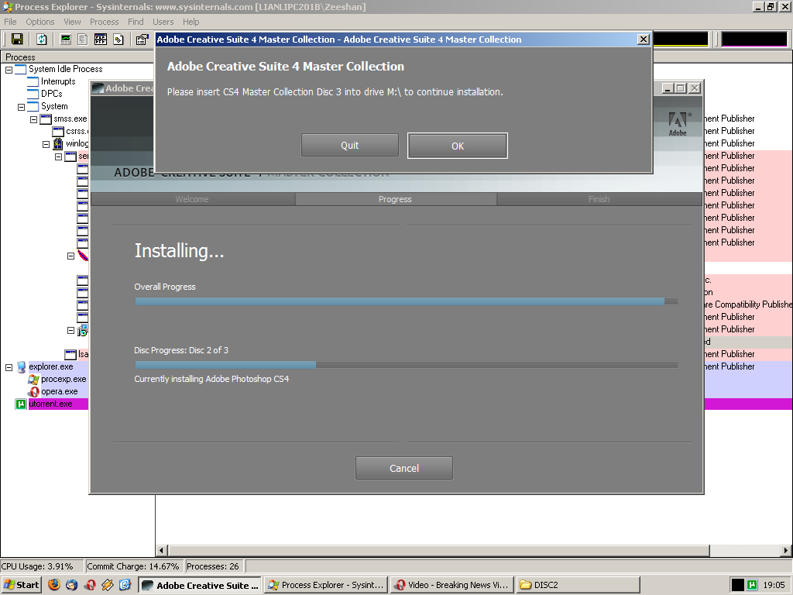Click Quit in the insert disc dialog

point(349,145)
